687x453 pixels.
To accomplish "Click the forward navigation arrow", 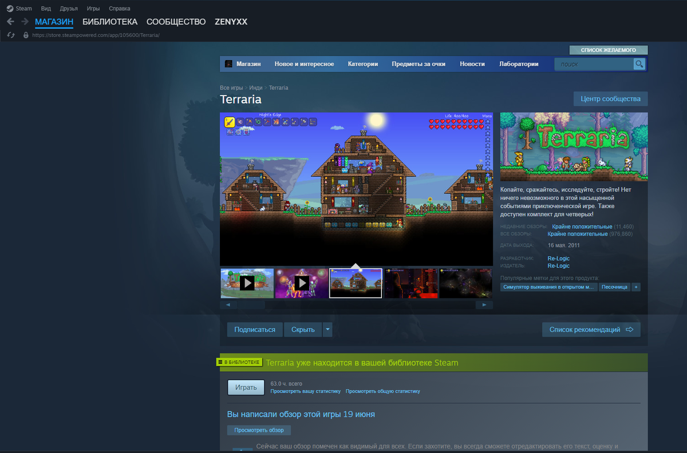I will 23,21.
